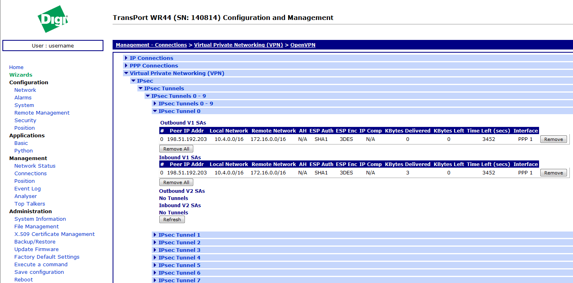Expand the IP Connections section
The height and width of the screenshot is (283, 573).
point(151,58)
